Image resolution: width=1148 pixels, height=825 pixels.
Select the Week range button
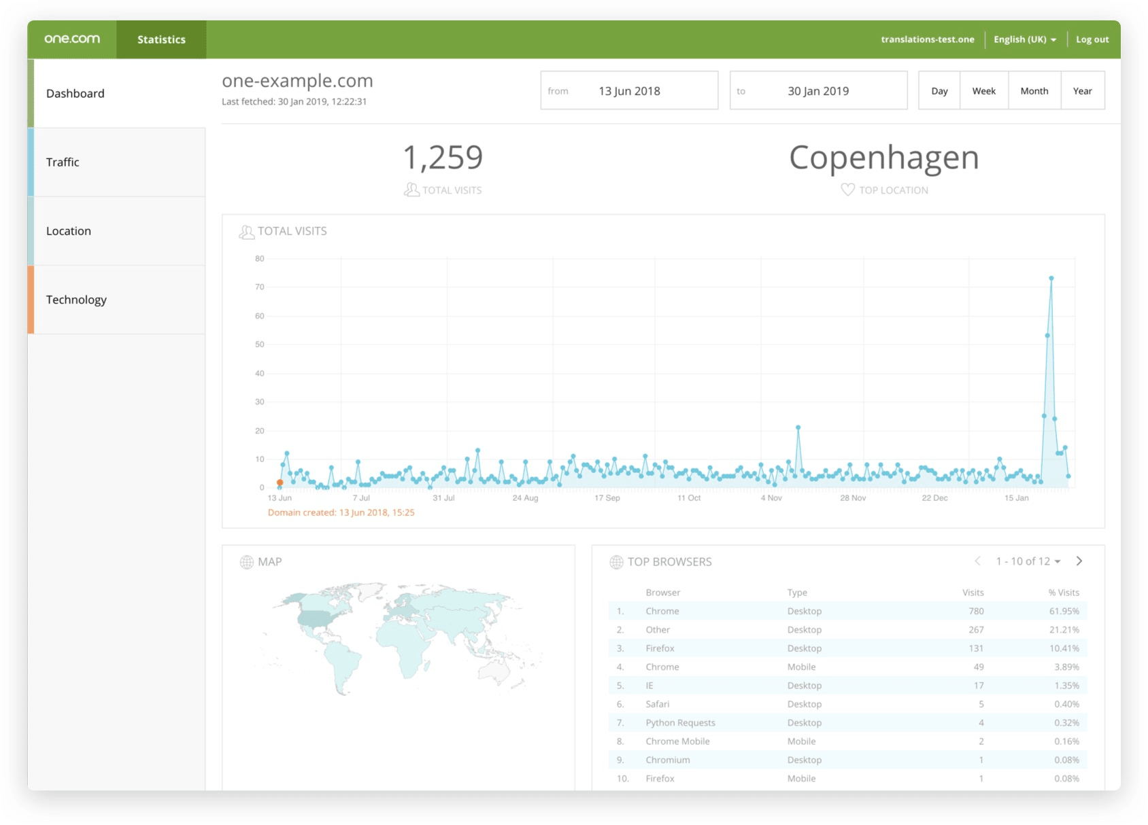click(983, 90)
